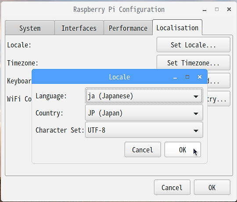Minimize the Locale dialog
Screen dimensions: 237x202
[x=175, y=78]
